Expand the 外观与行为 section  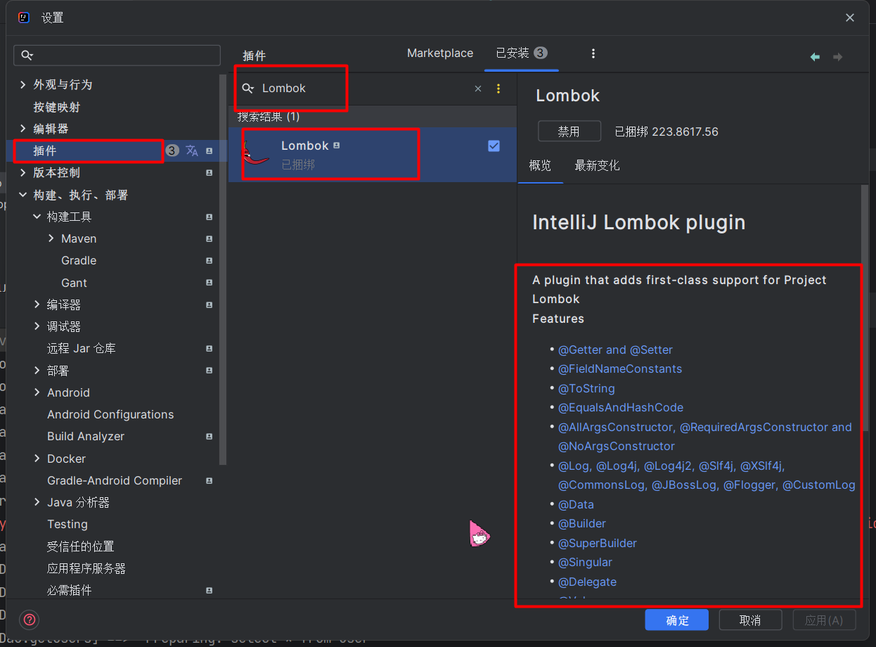pyautogui.click(x=23, y=84)
